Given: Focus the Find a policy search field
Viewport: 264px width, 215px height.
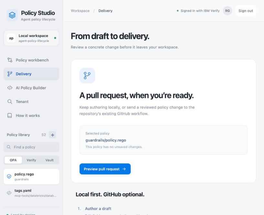Looking at the screenshot, I should click(31, 147).
